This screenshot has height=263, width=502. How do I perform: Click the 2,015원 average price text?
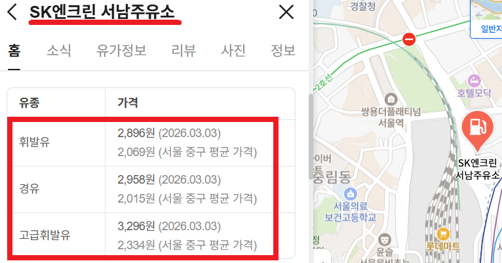click(187, 199)
